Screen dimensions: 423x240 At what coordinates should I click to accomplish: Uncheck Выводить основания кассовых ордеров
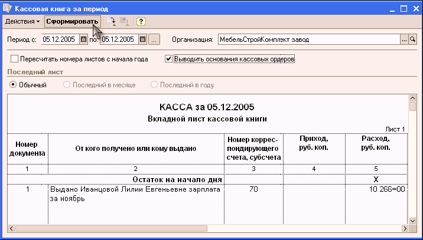[169, 59]
